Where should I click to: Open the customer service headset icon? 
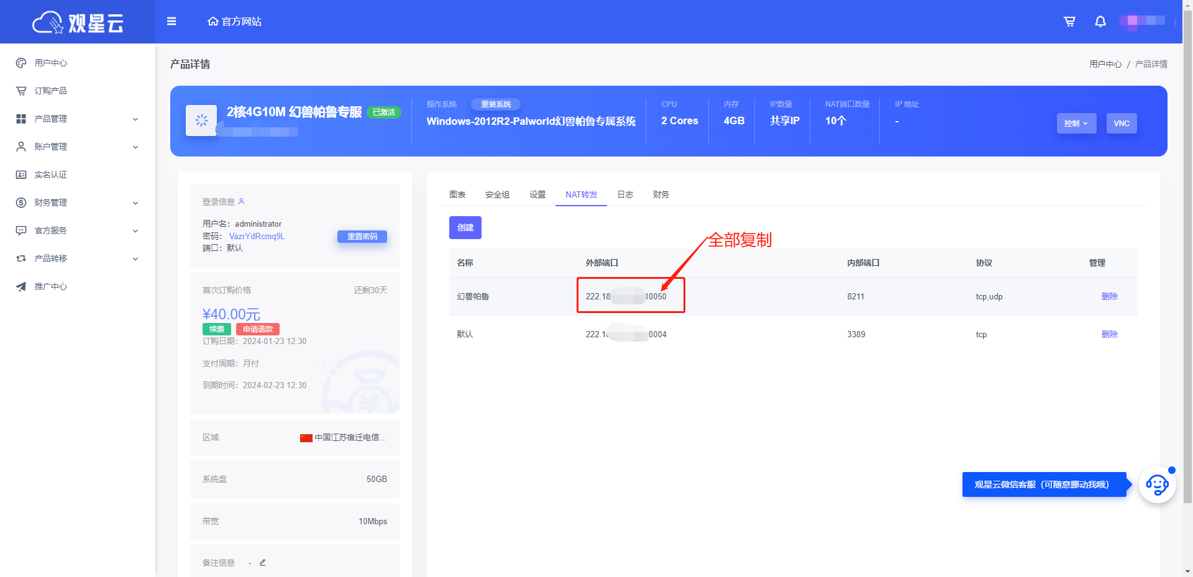tap(1157, 484)
